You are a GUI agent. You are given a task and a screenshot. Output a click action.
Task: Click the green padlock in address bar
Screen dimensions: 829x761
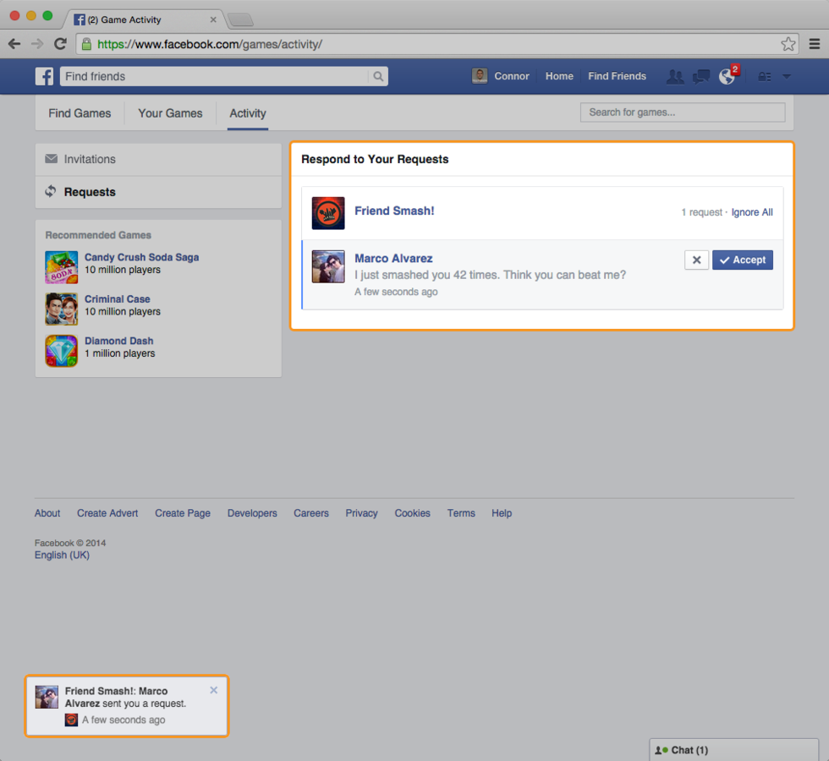86,44
